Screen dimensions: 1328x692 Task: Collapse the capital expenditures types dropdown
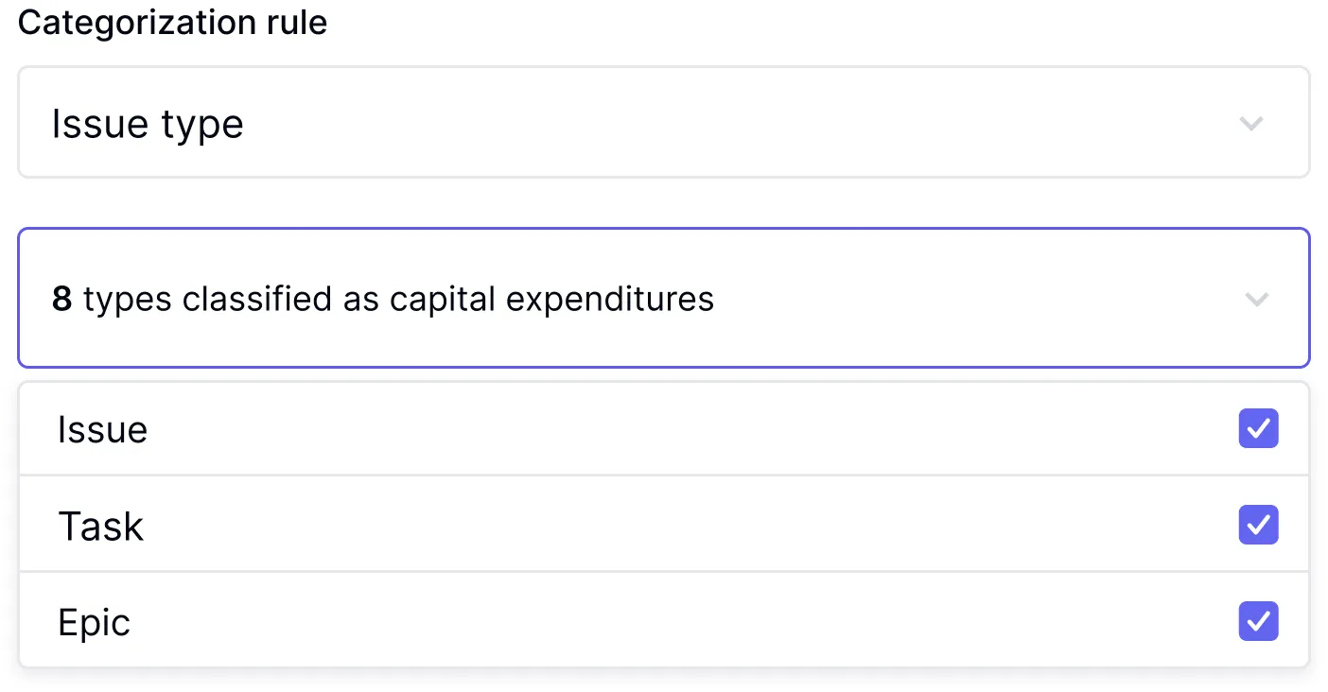click(x=663, y=298)
